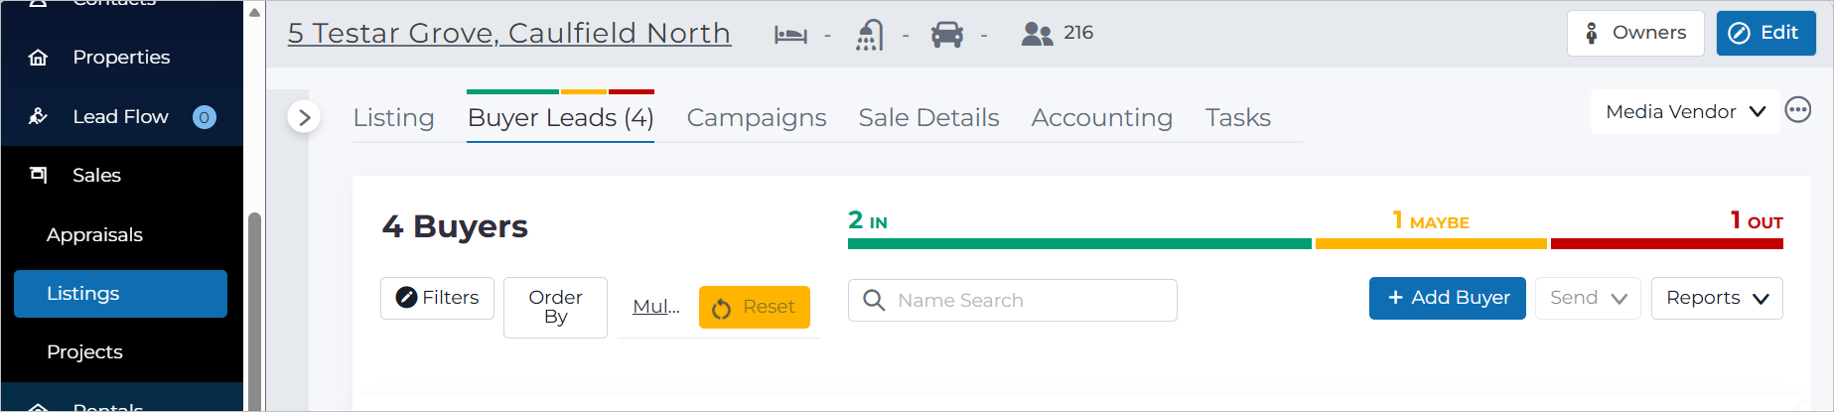1834x412 pixels.
Task: Click the orange Reset button
Action: click(x=755, y=307)
